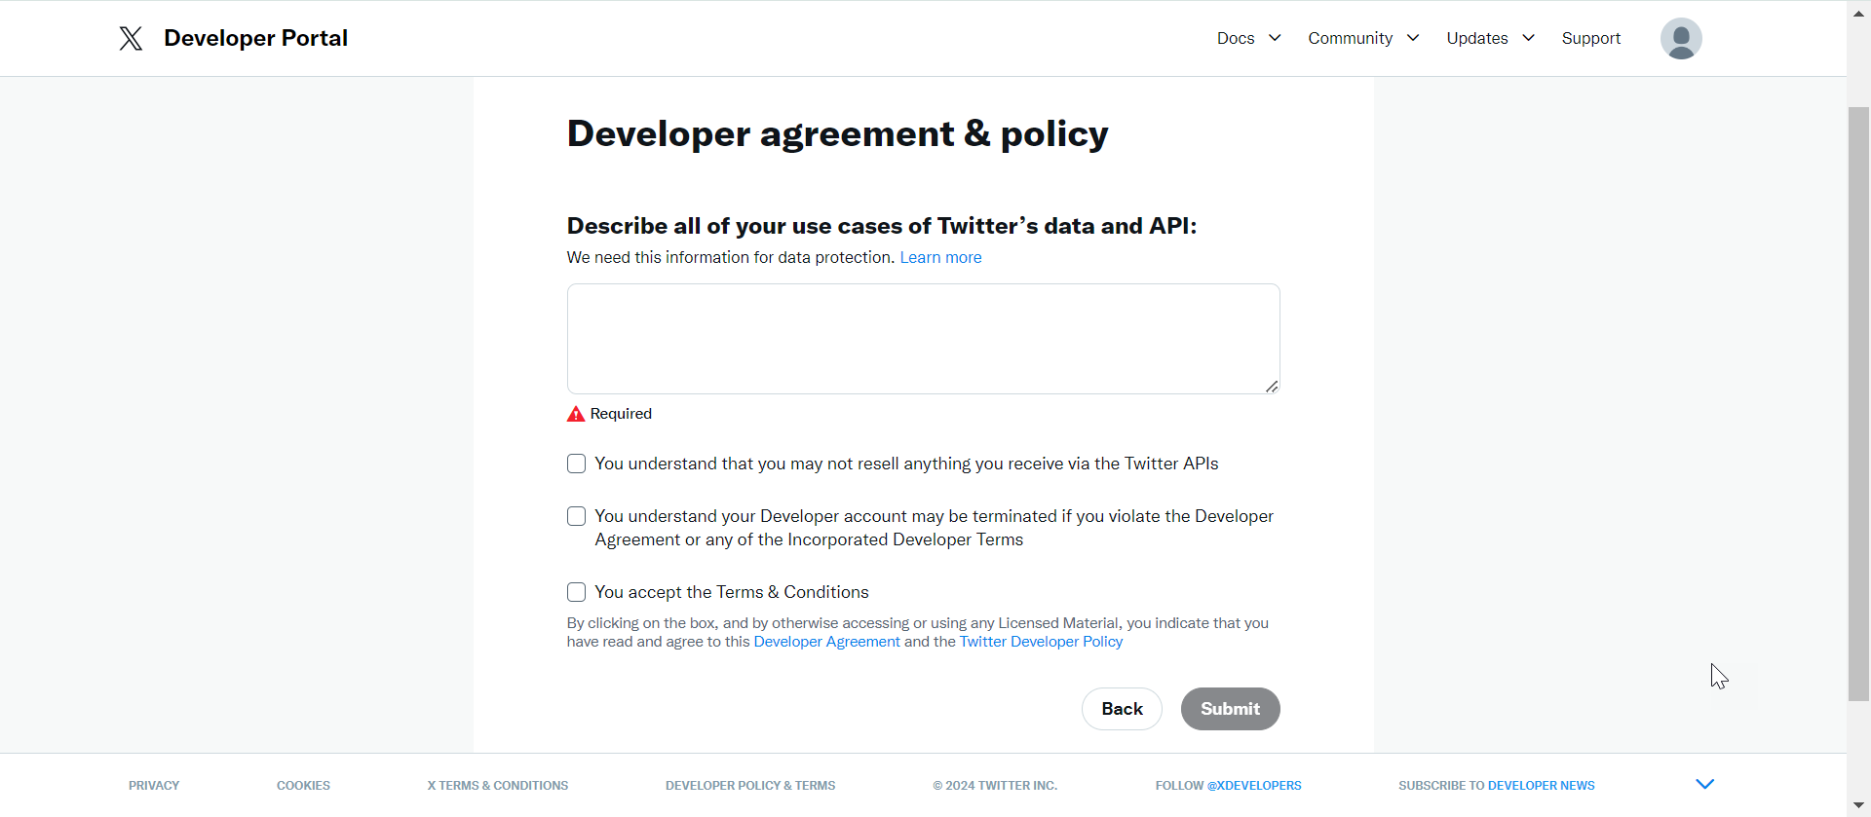The width and height of the screenshot is (1871, 817).
Task: Click the textarea resize handle corner
Action: (x=1272, y=387)
